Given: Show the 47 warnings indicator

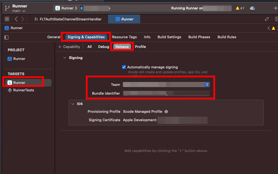Looking at the screenshot, I should pos(240,8).
